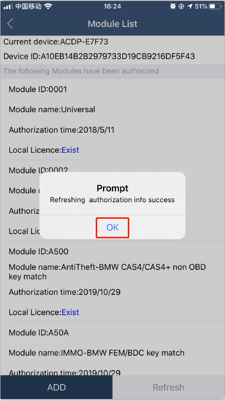
Task: Tap the rotation lock status icon
Action: (181, 7)
